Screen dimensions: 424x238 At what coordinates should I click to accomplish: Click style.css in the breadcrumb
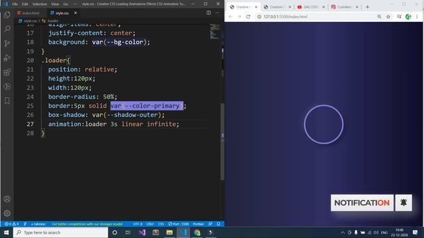coord(30,20)
